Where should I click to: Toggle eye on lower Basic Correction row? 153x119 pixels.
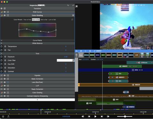5,89
